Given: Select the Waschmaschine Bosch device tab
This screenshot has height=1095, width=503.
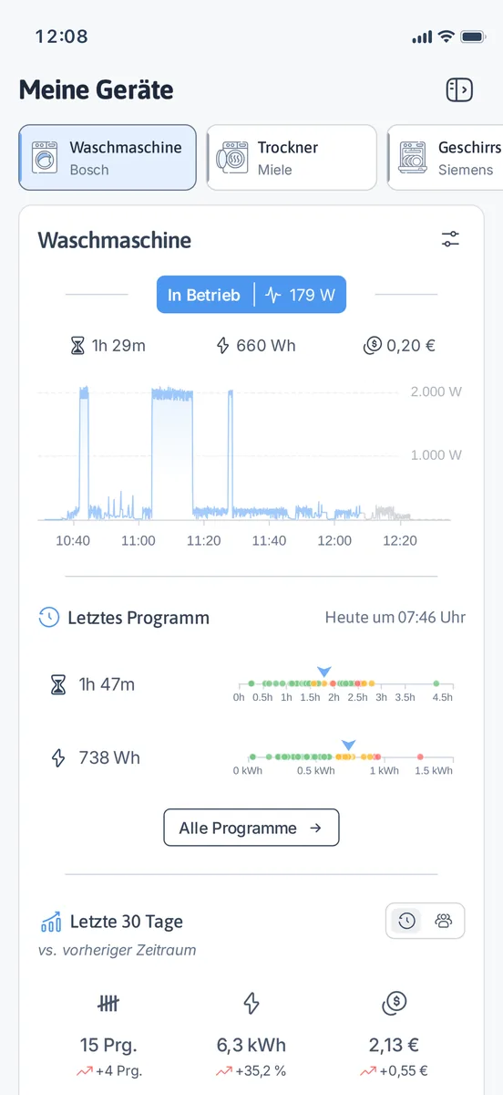Looking at the screenshot, I should pos(108,158).
